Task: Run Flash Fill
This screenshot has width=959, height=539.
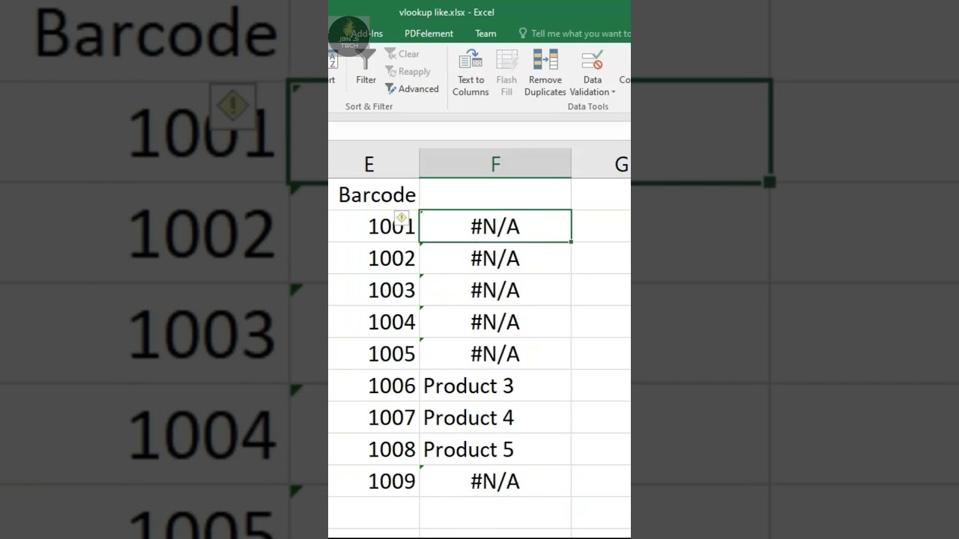Action: coord(506,73)
